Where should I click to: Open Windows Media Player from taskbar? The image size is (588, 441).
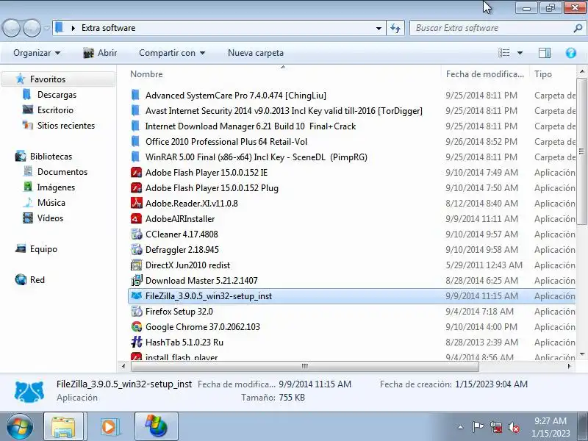(x=110, y=426)
